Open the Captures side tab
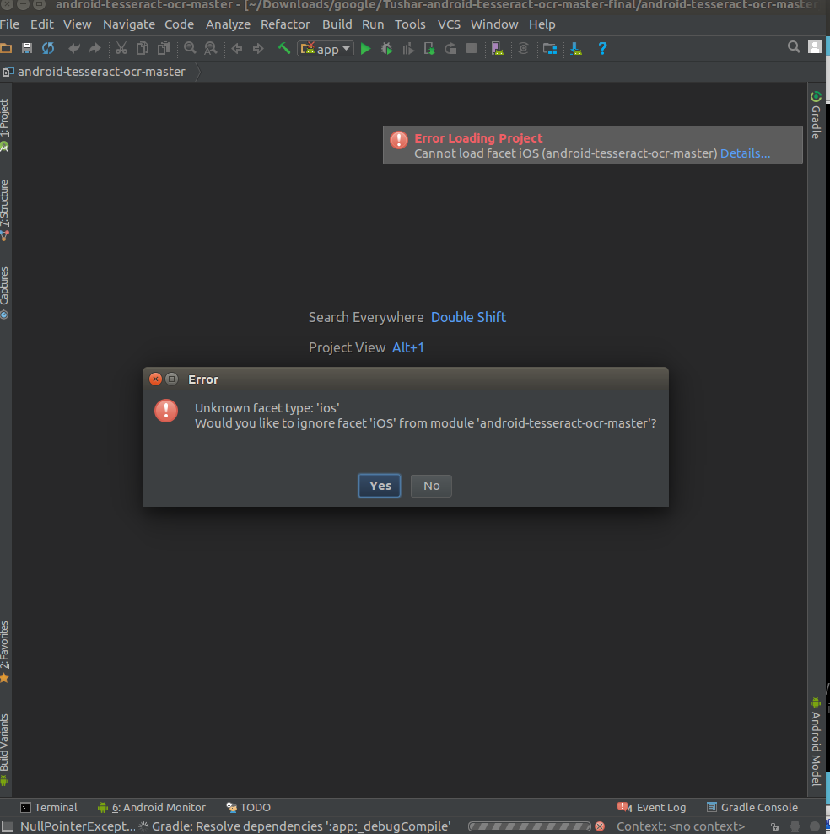This screenshot has height=834, width=830. tap(5, 293)
